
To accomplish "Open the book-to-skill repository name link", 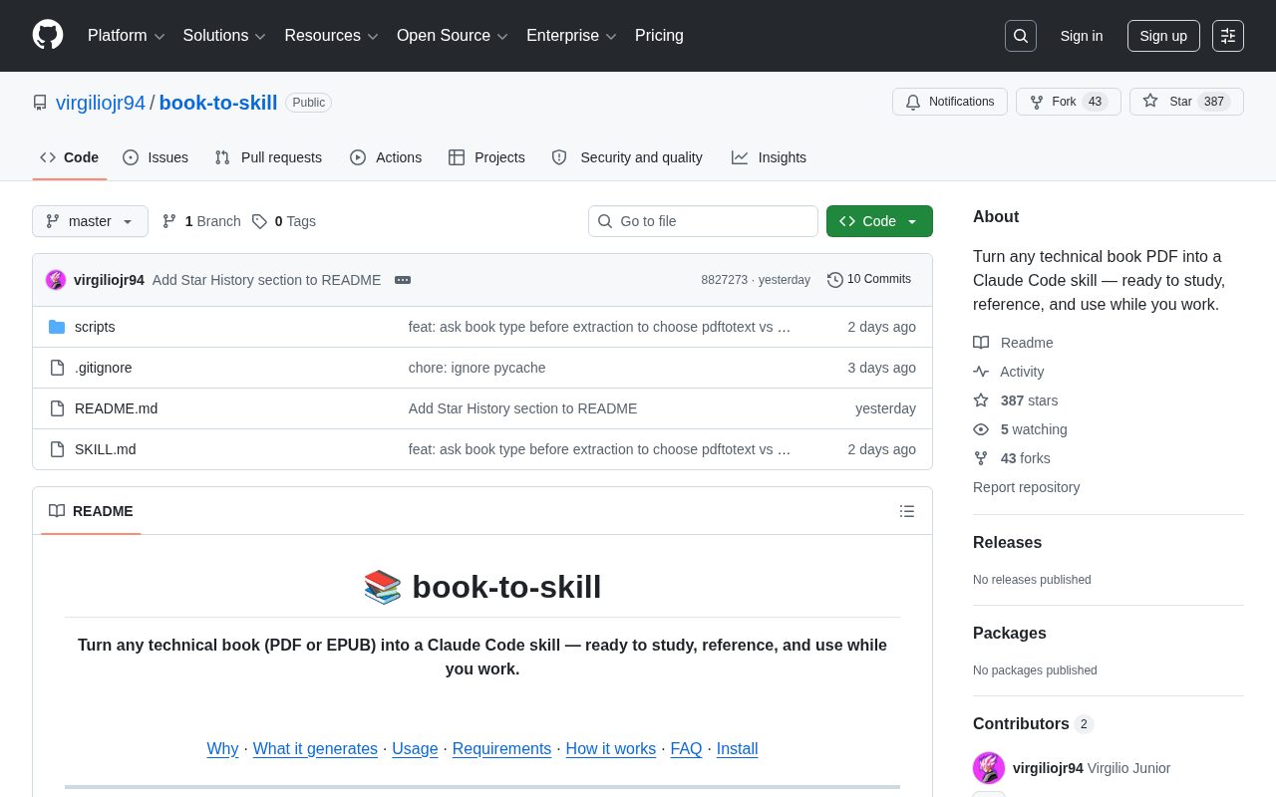I will (x=218, y=103).
